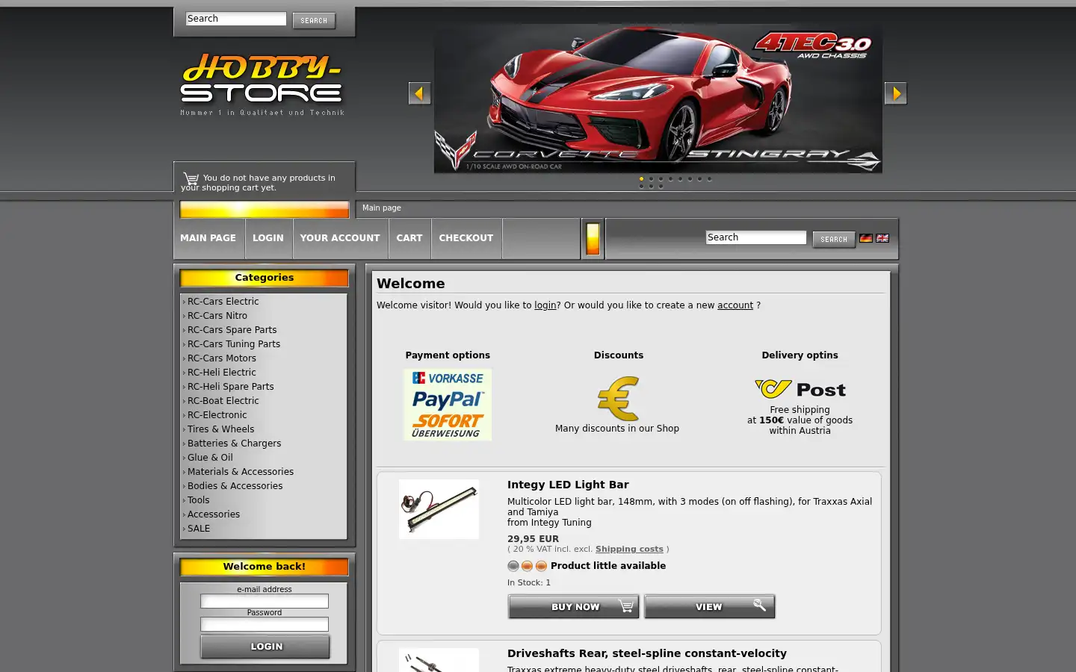Open the RC-Cars Motors category
Image resolution: width=1076 pixels, height=672 pixels.
coord(221,358)
